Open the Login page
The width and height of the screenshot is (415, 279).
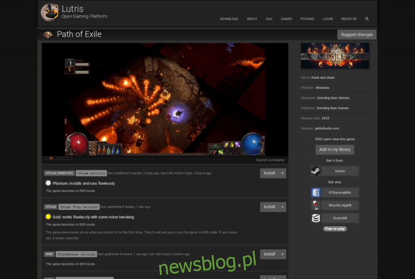click(x=327, y=19)
